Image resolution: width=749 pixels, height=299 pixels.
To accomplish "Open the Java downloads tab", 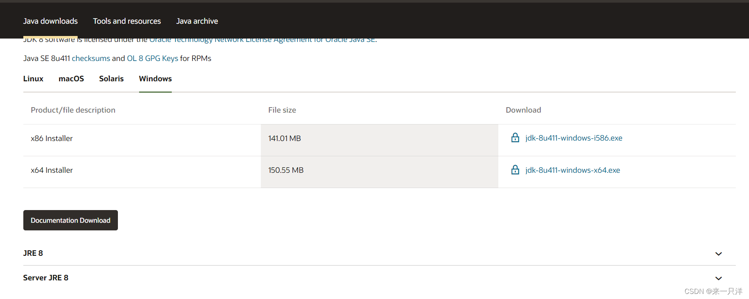I will coord(50,21).
